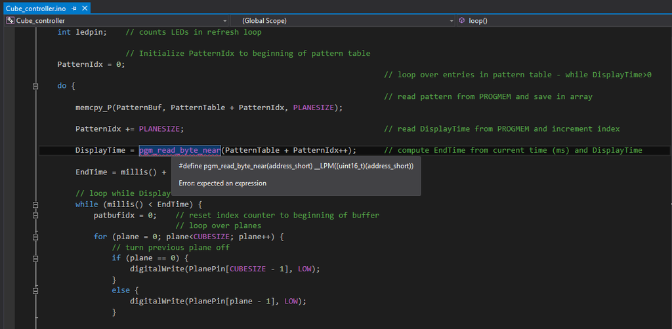
Task: Click 'EndTime = millis() +' line
Action: [x=121, y=172]
